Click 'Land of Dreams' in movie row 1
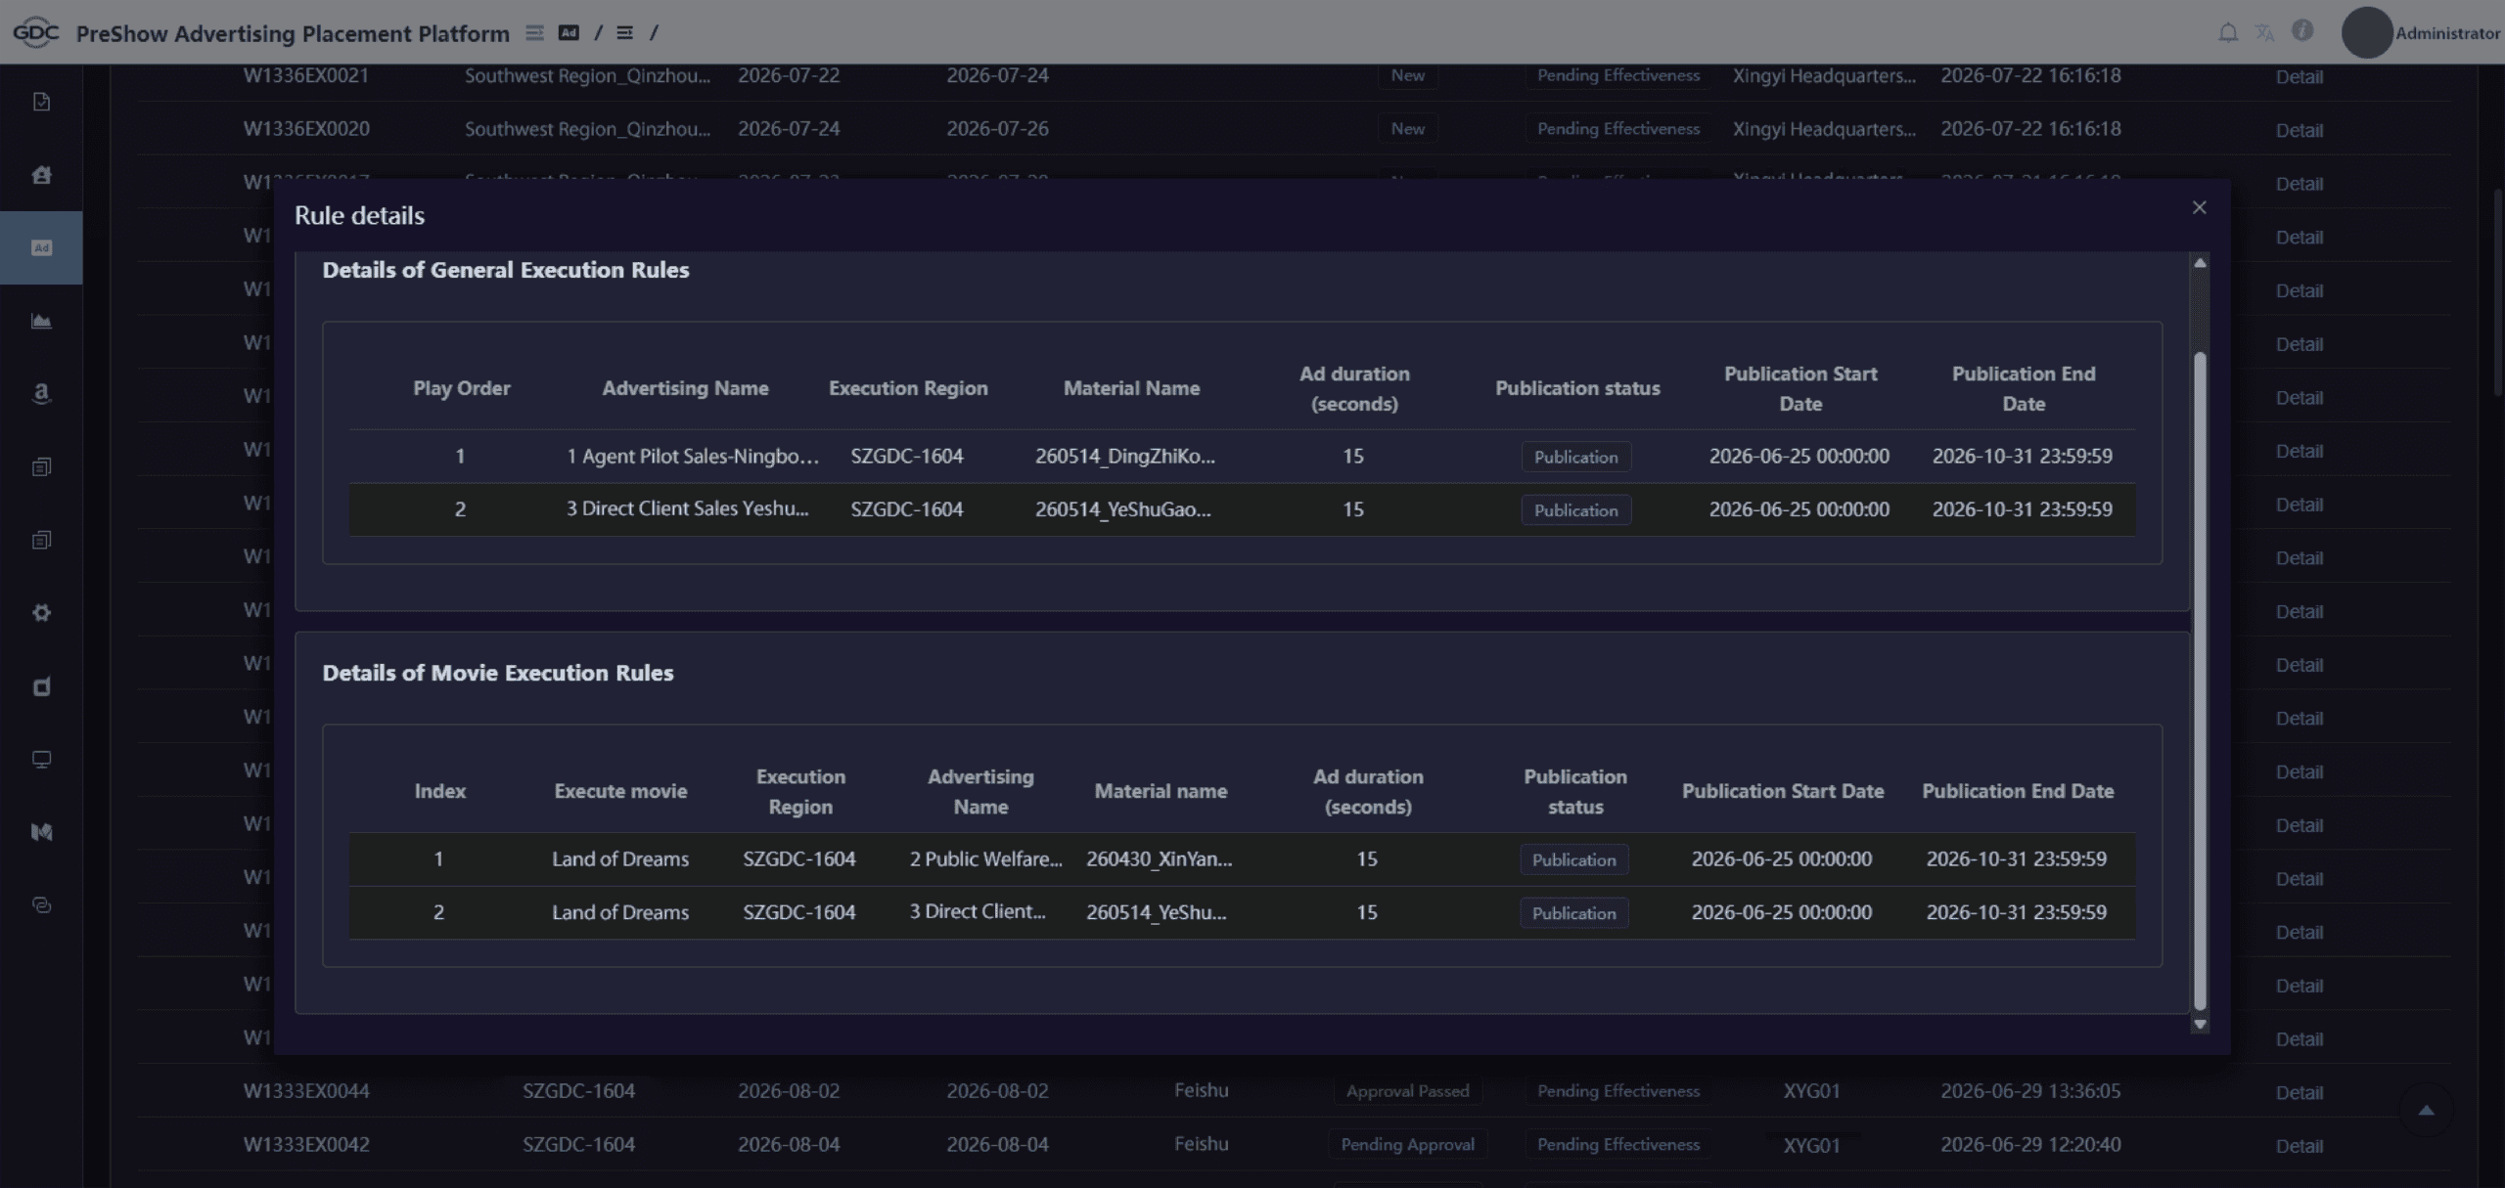Screen dimensions: 2505x1188 point(620,858)
